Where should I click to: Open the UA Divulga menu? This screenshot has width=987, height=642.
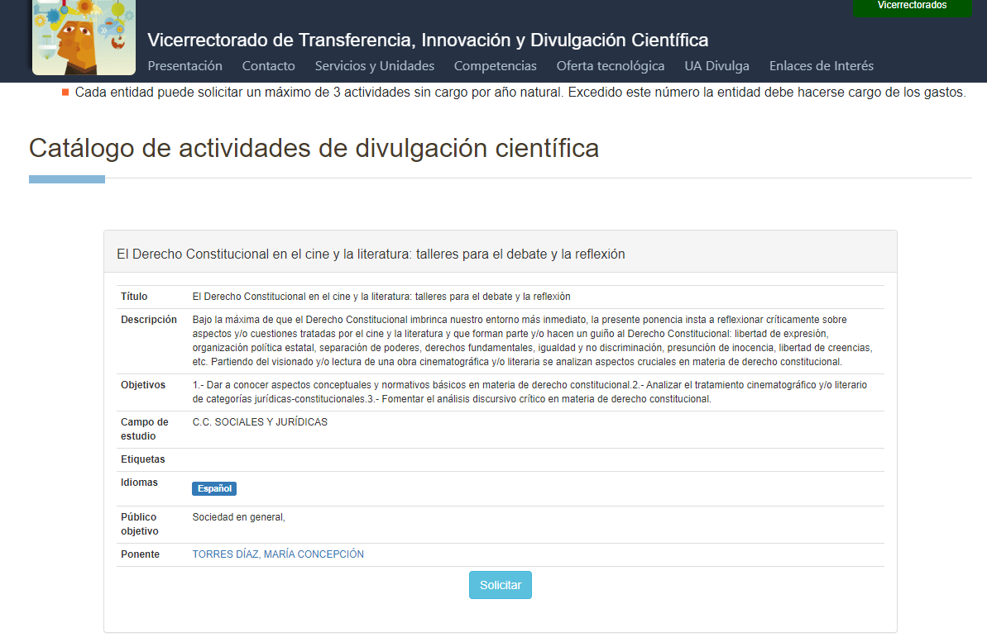click(716, 66)
